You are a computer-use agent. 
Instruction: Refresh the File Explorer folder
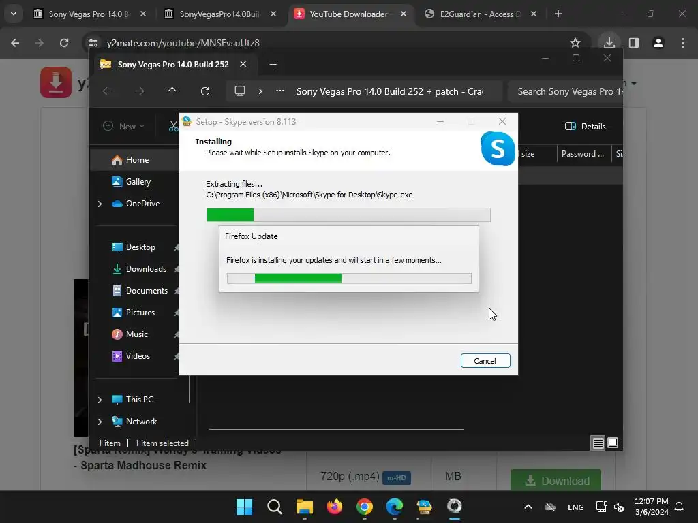[x=205, y=91]
